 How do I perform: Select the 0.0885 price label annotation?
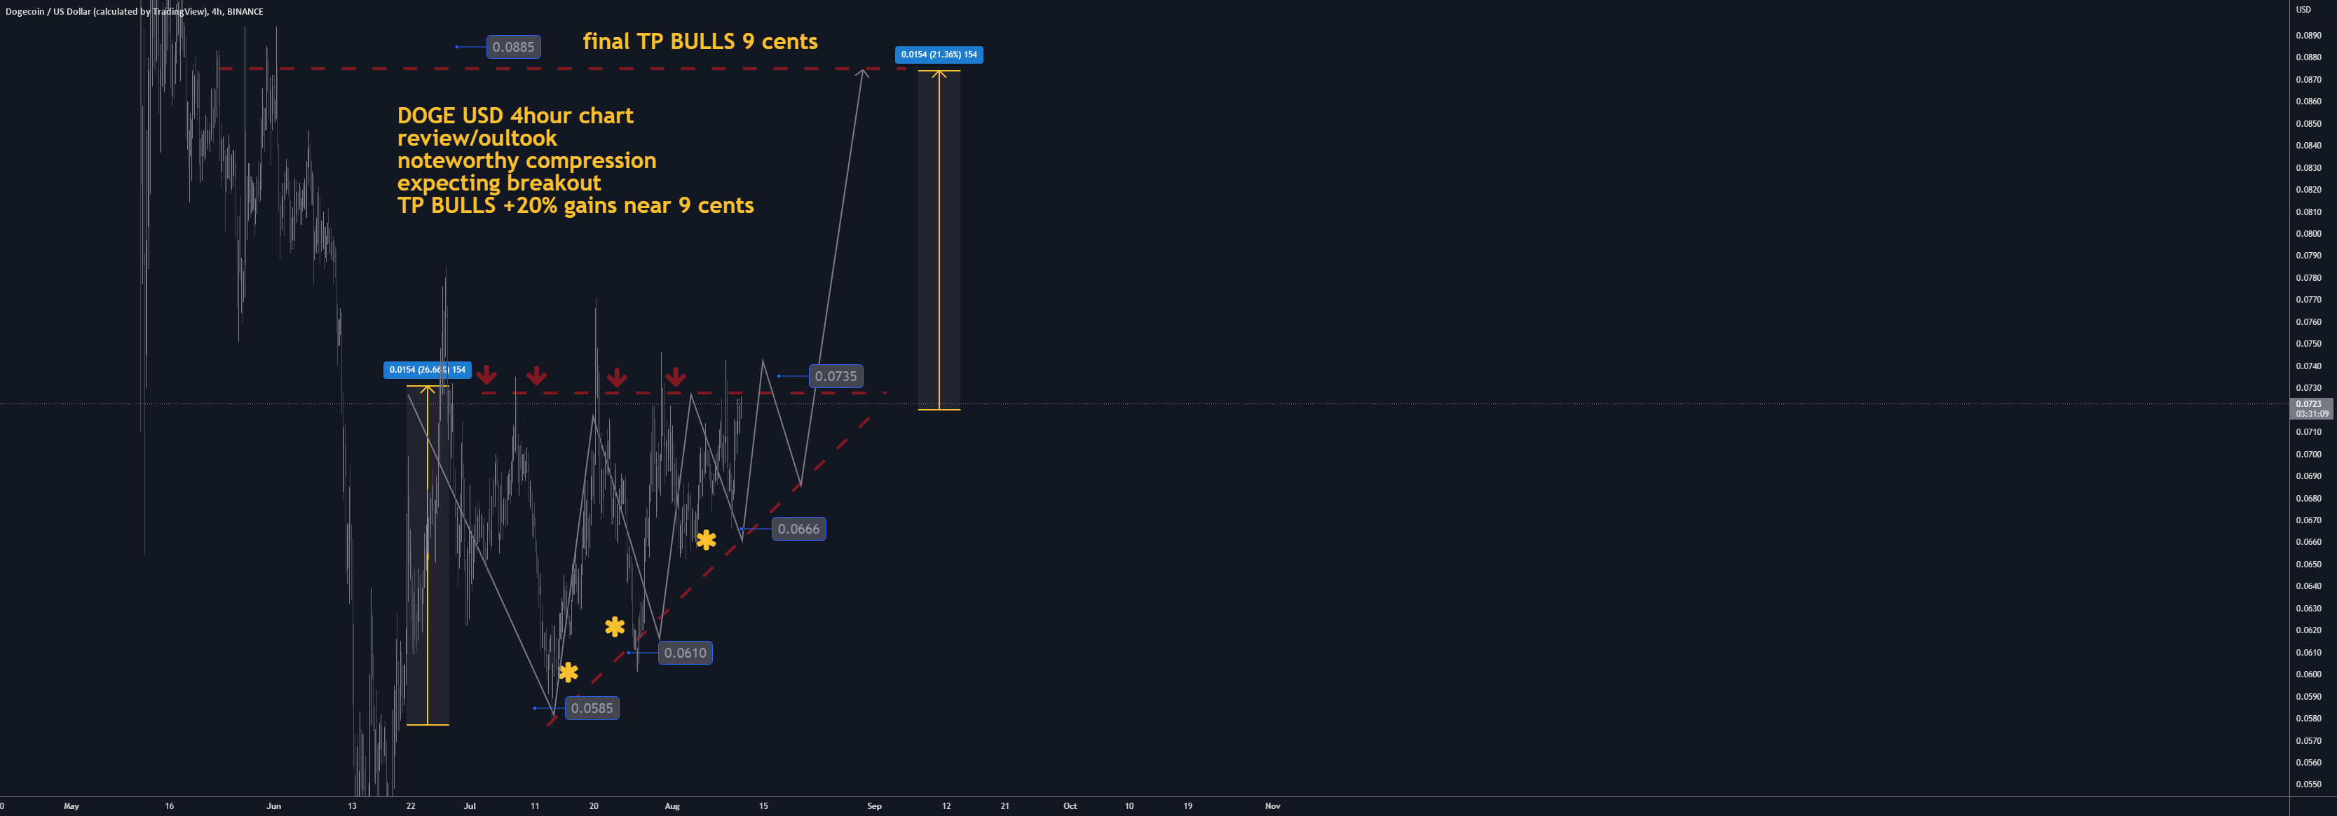[512, 46]
